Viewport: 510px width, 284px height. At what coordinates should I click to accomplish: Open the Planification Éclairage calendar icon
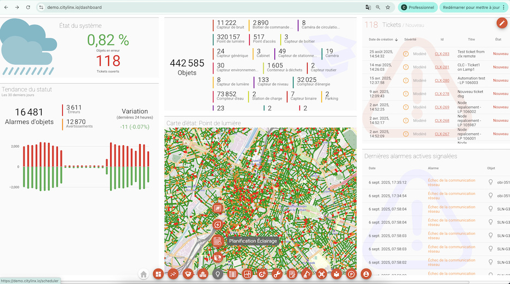point(218,241)
